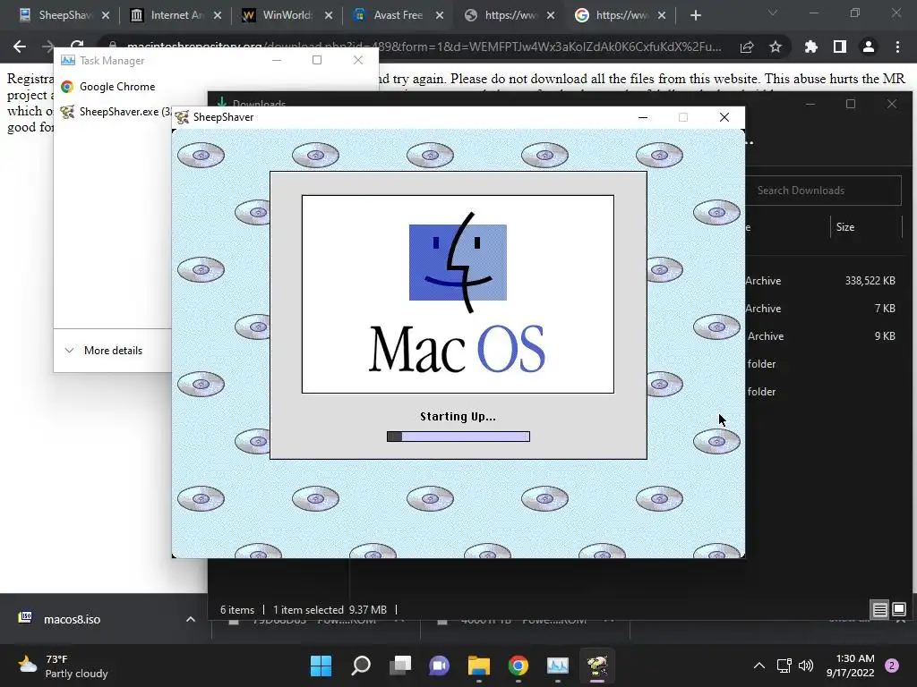Viewport: 917px width, 687px height.
Task: Open clock and calendar flyout
Action: click(851, 666)
